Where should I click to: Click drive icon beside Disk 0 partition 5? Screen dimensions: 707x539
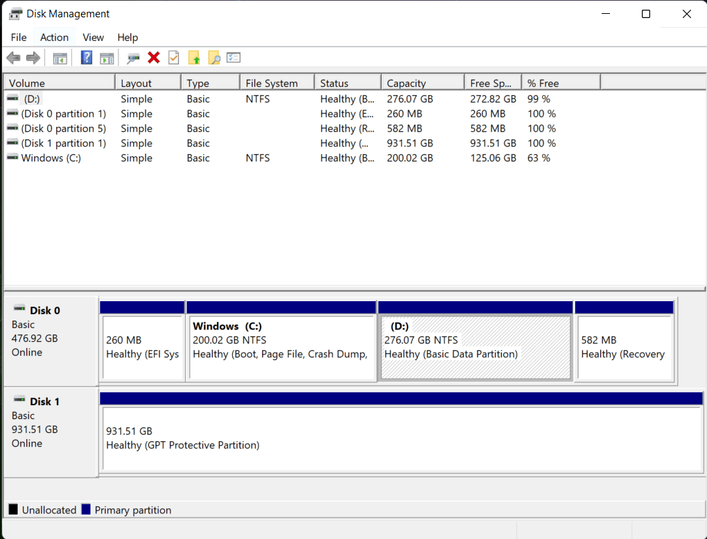(12, 128)
